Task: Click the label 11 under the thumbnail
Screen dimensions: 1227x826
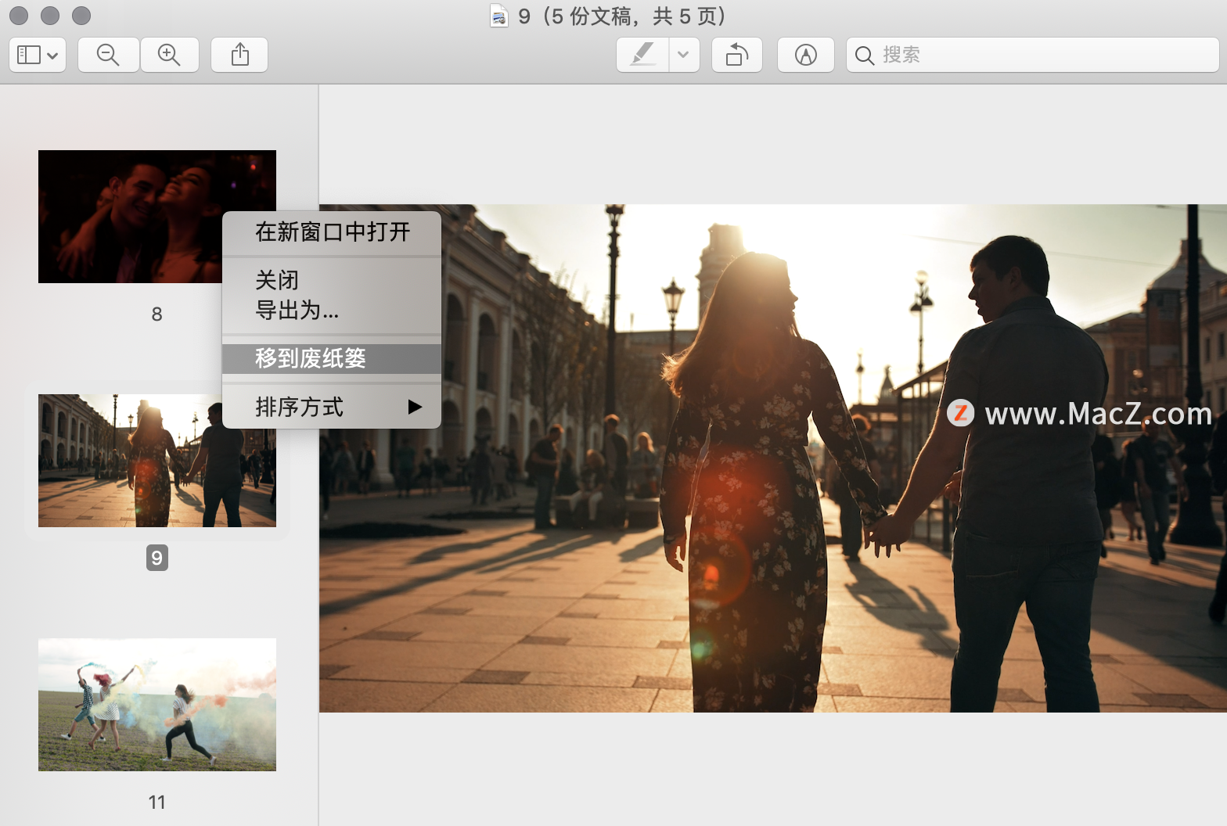Action: (157, 803)
